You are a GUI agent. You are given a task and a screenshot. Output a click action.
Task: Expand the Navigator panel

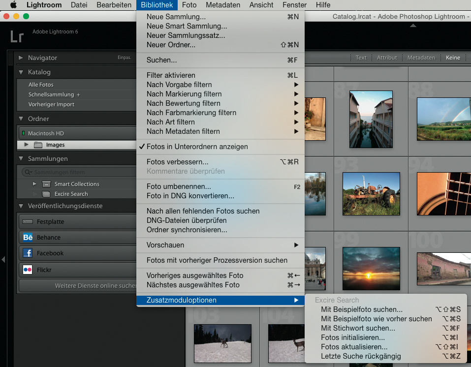21,58
